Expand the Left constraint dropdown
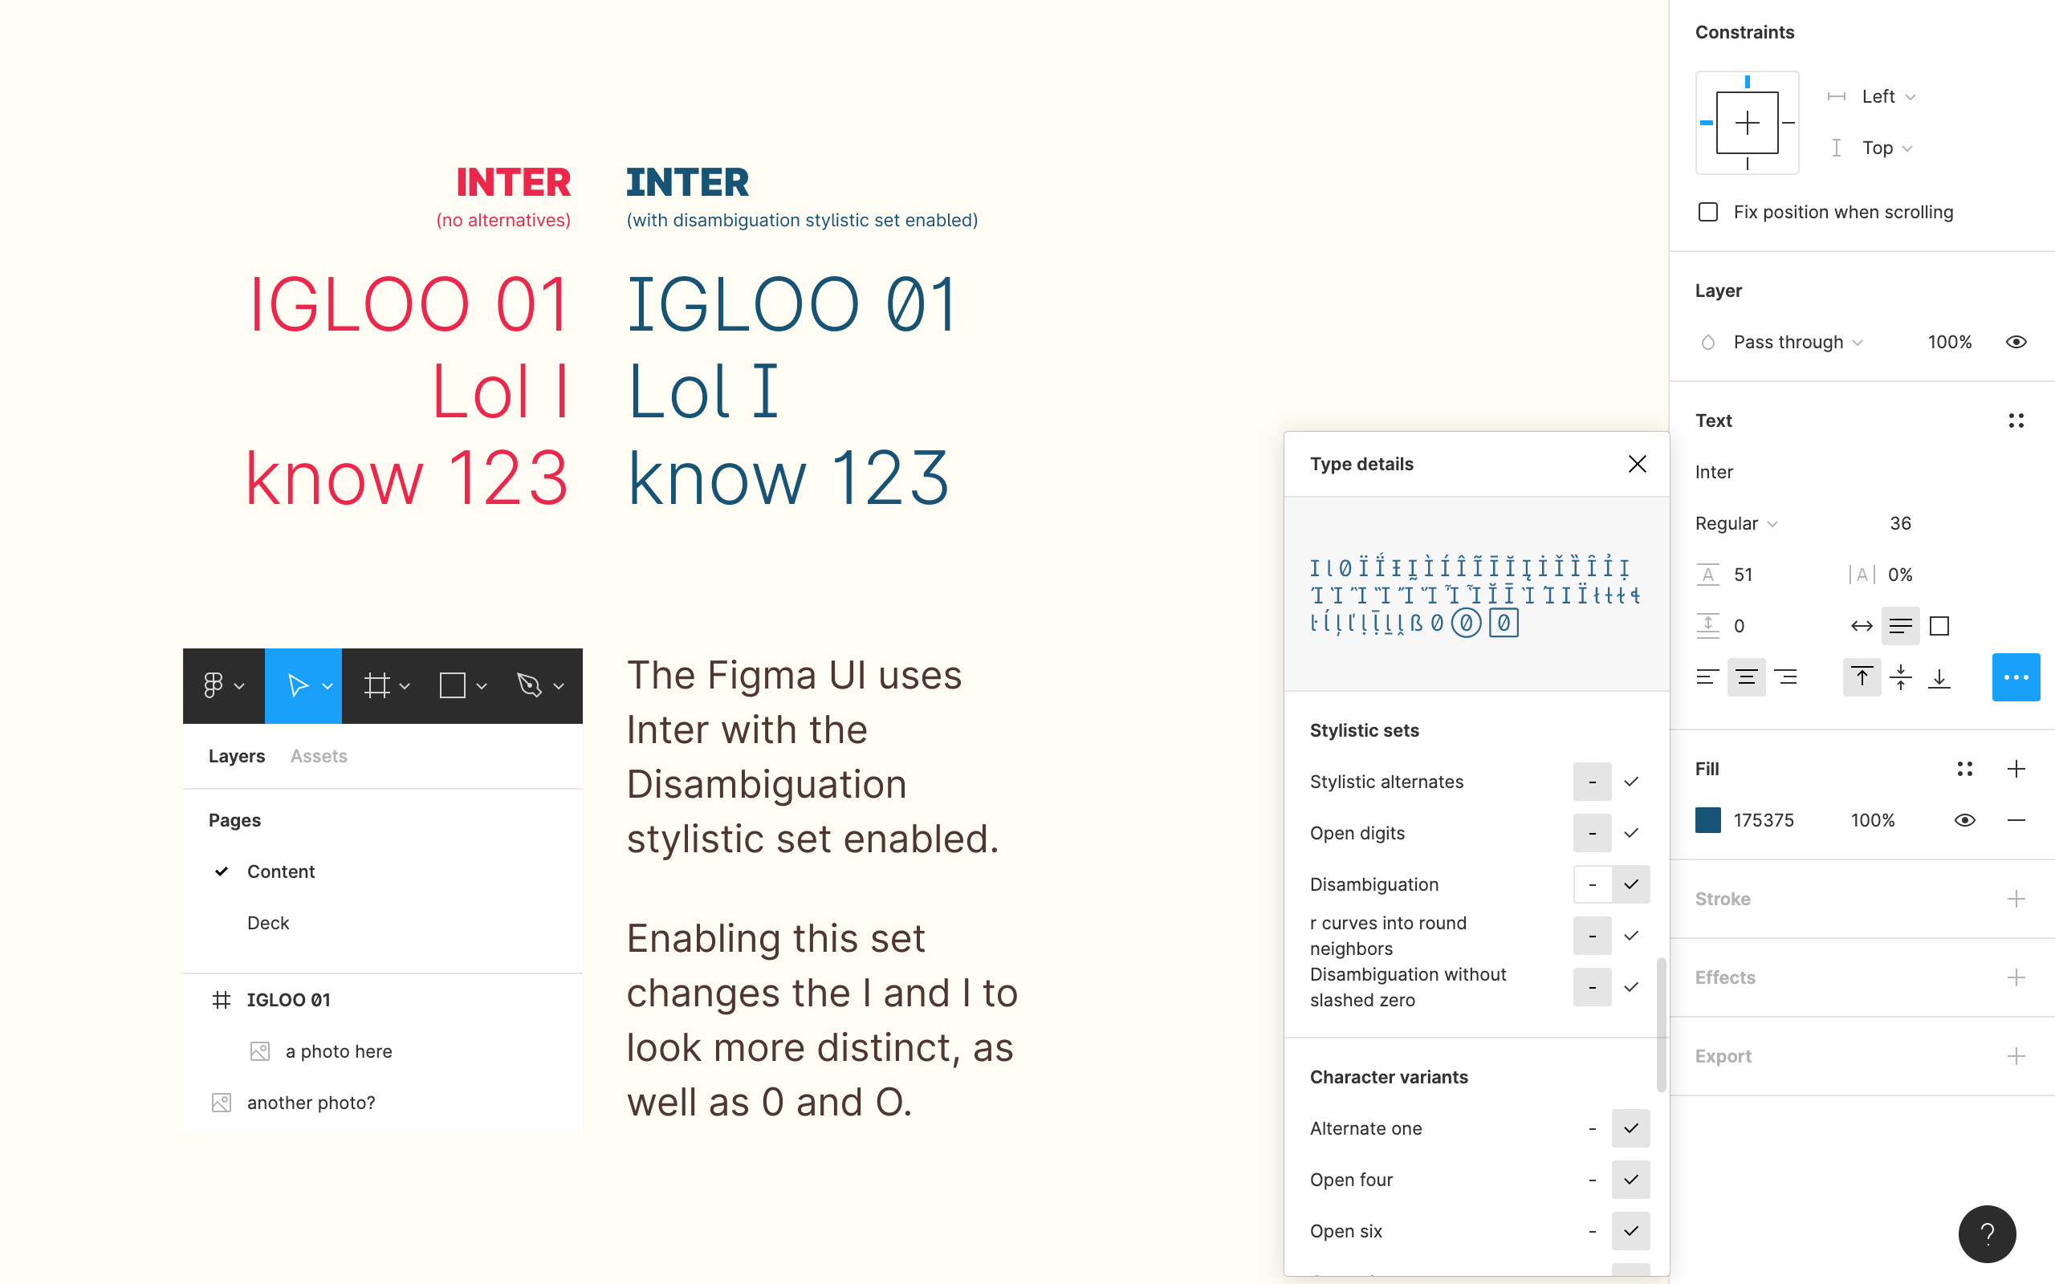Screen dimensions: 2055x1284 [x=1911, y=96]
